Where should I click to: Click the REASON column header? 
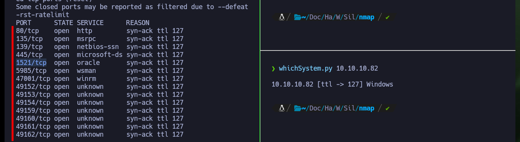coord(138,23)
